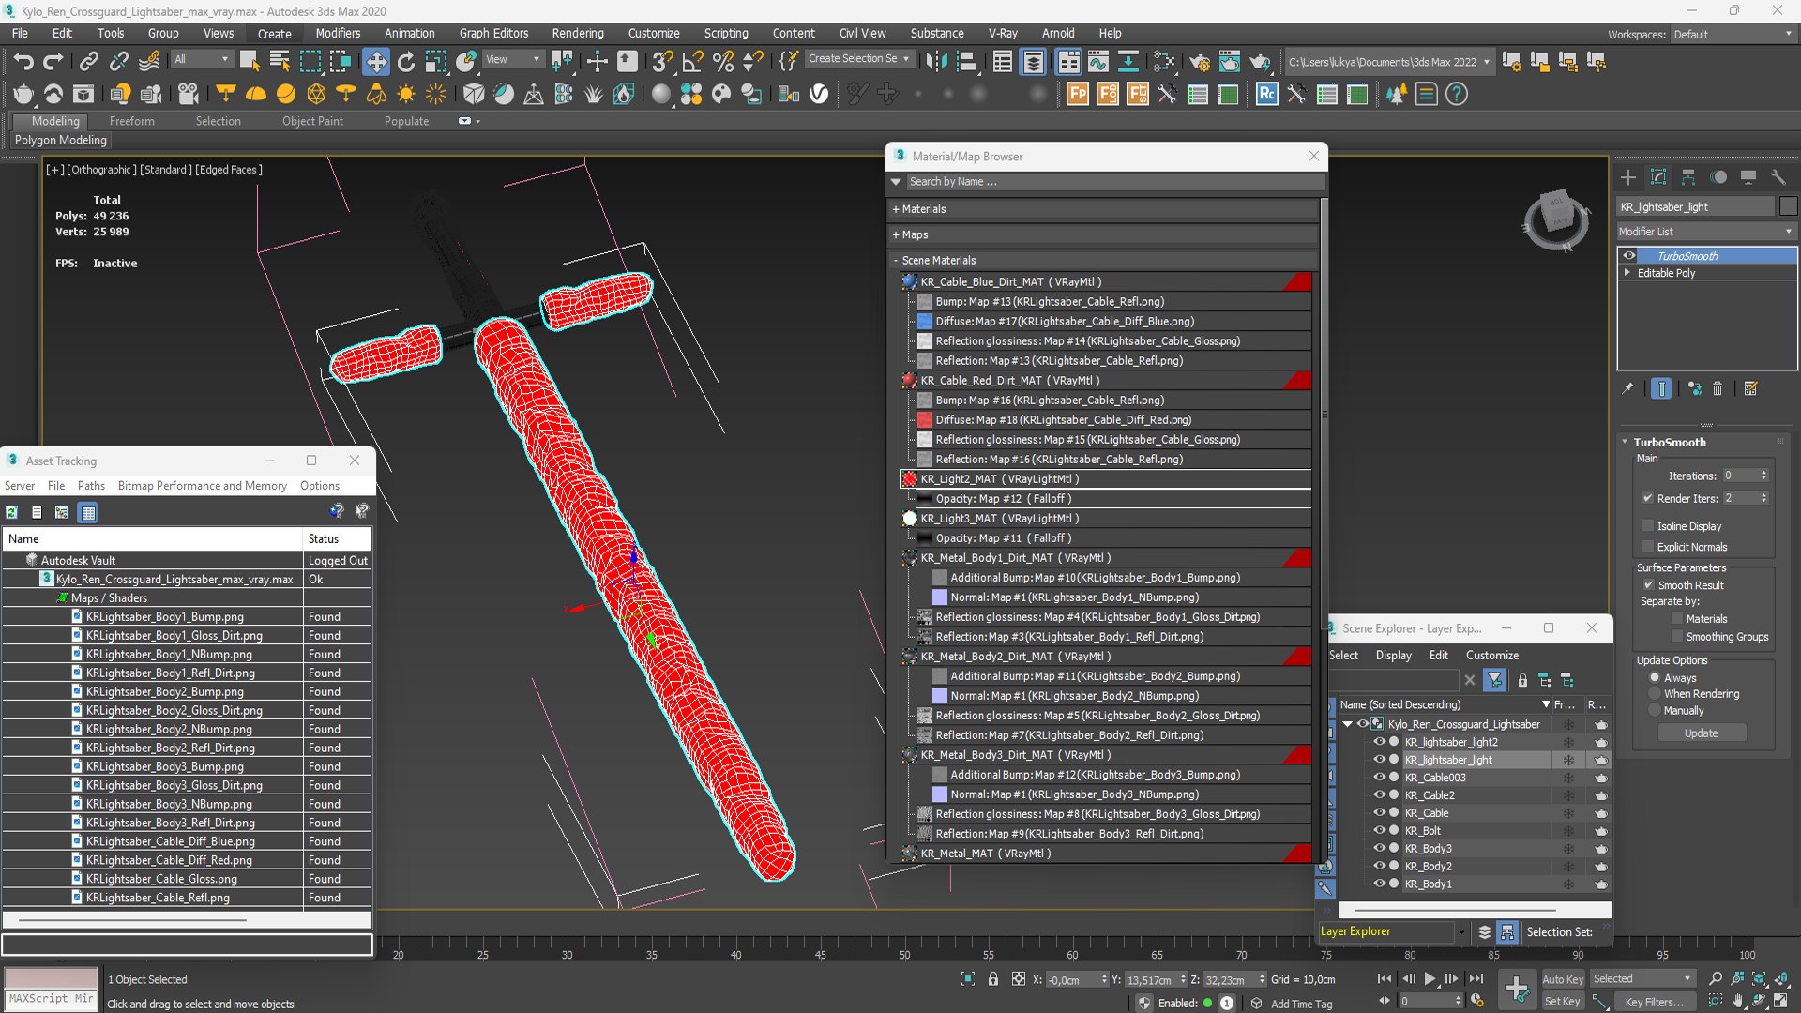Switch to the Freeform ribbon tab

(x=131, y=121)
